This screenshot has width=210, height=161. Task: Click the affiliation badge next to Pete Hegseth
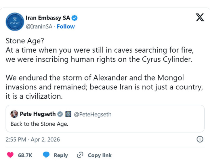click(x=68, y=114)
